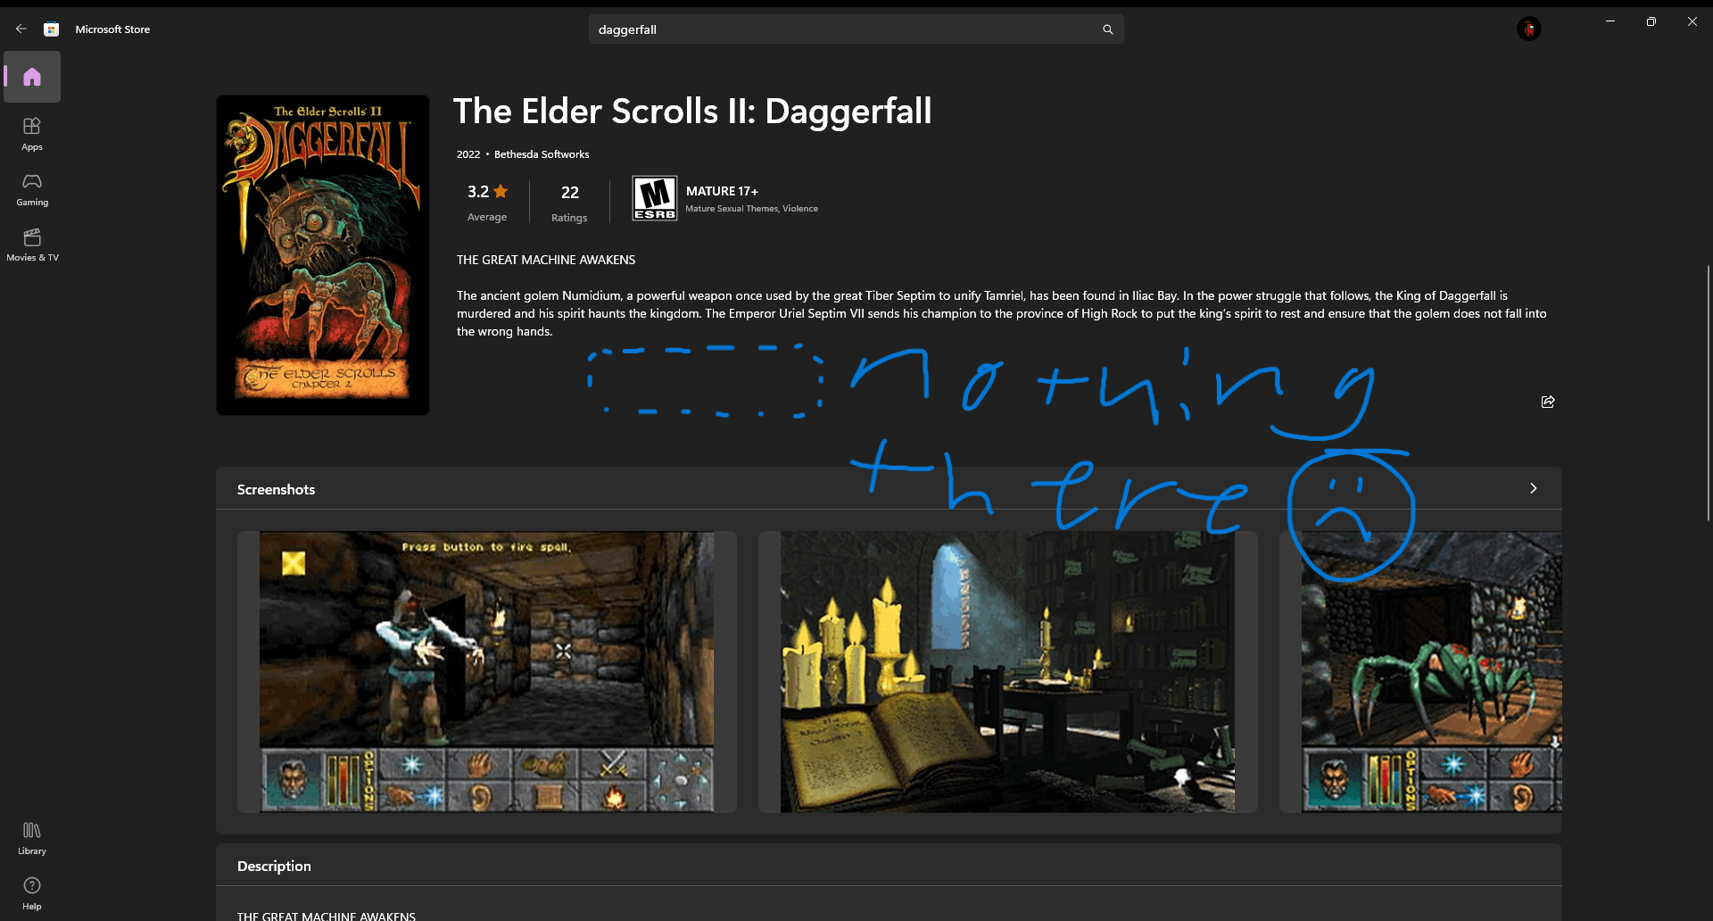Open the Daggerfall box art image

point(323,255)
